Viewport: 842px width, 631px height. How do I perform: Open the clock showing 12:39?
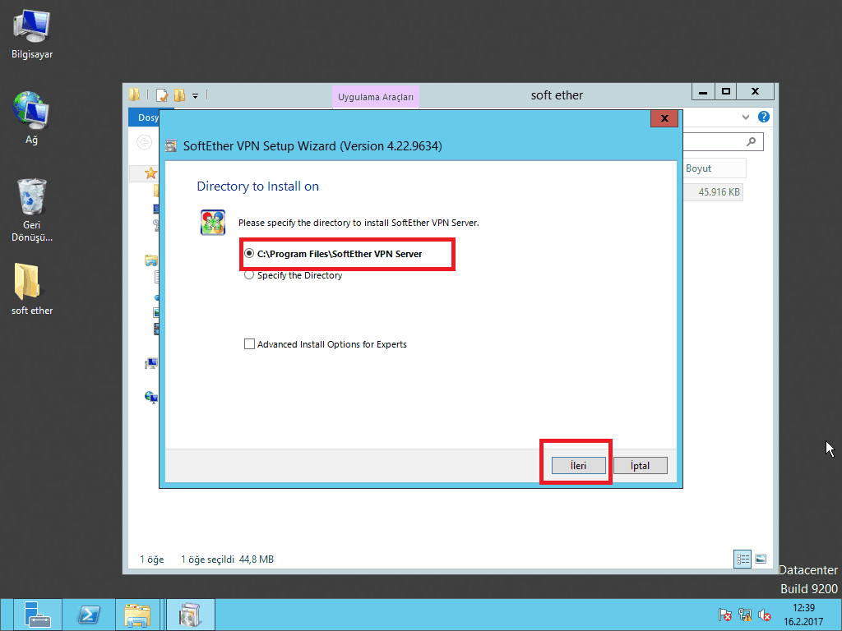(x=803, y=615)
